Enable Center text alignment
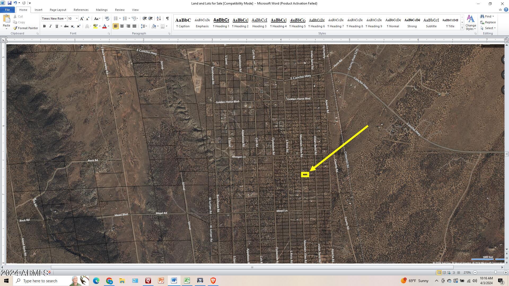Image resolution: width=509 pixels, height=286 pixels. point(122,26)
